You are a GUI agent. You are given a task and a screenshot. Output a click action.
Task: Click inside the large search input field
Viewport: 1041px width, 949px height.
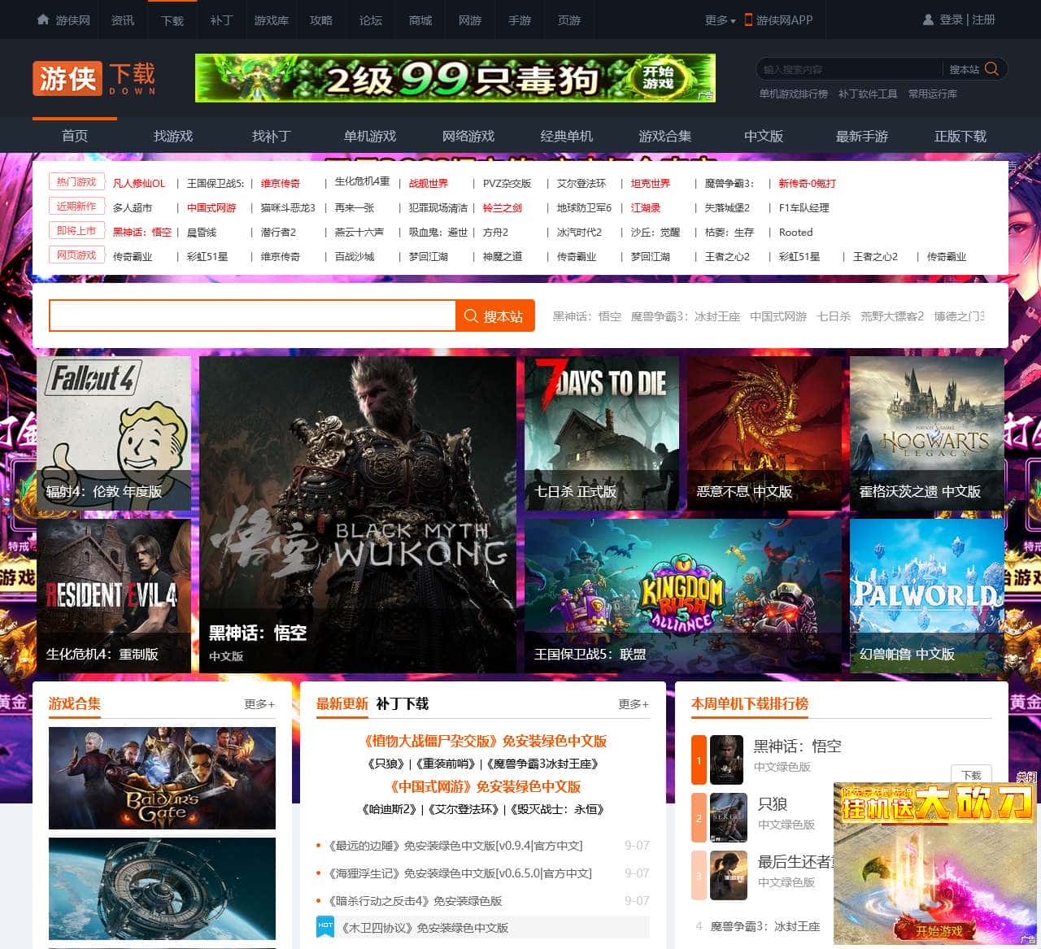click(252, 316)
